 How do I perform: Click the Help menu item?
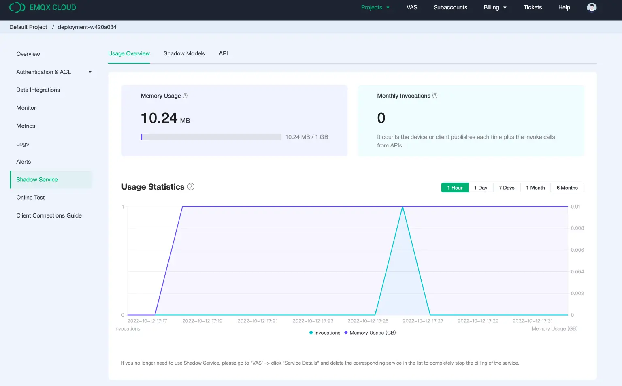pos(564,7)
